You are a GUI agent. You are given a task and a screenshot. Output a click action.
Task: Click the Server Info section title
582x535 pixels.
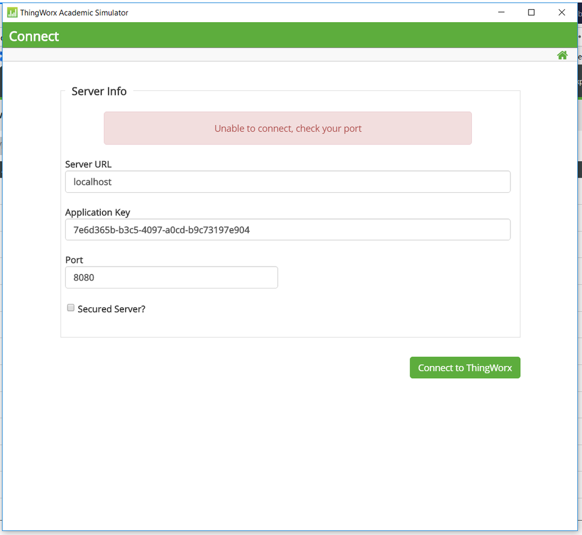(98, 91)
